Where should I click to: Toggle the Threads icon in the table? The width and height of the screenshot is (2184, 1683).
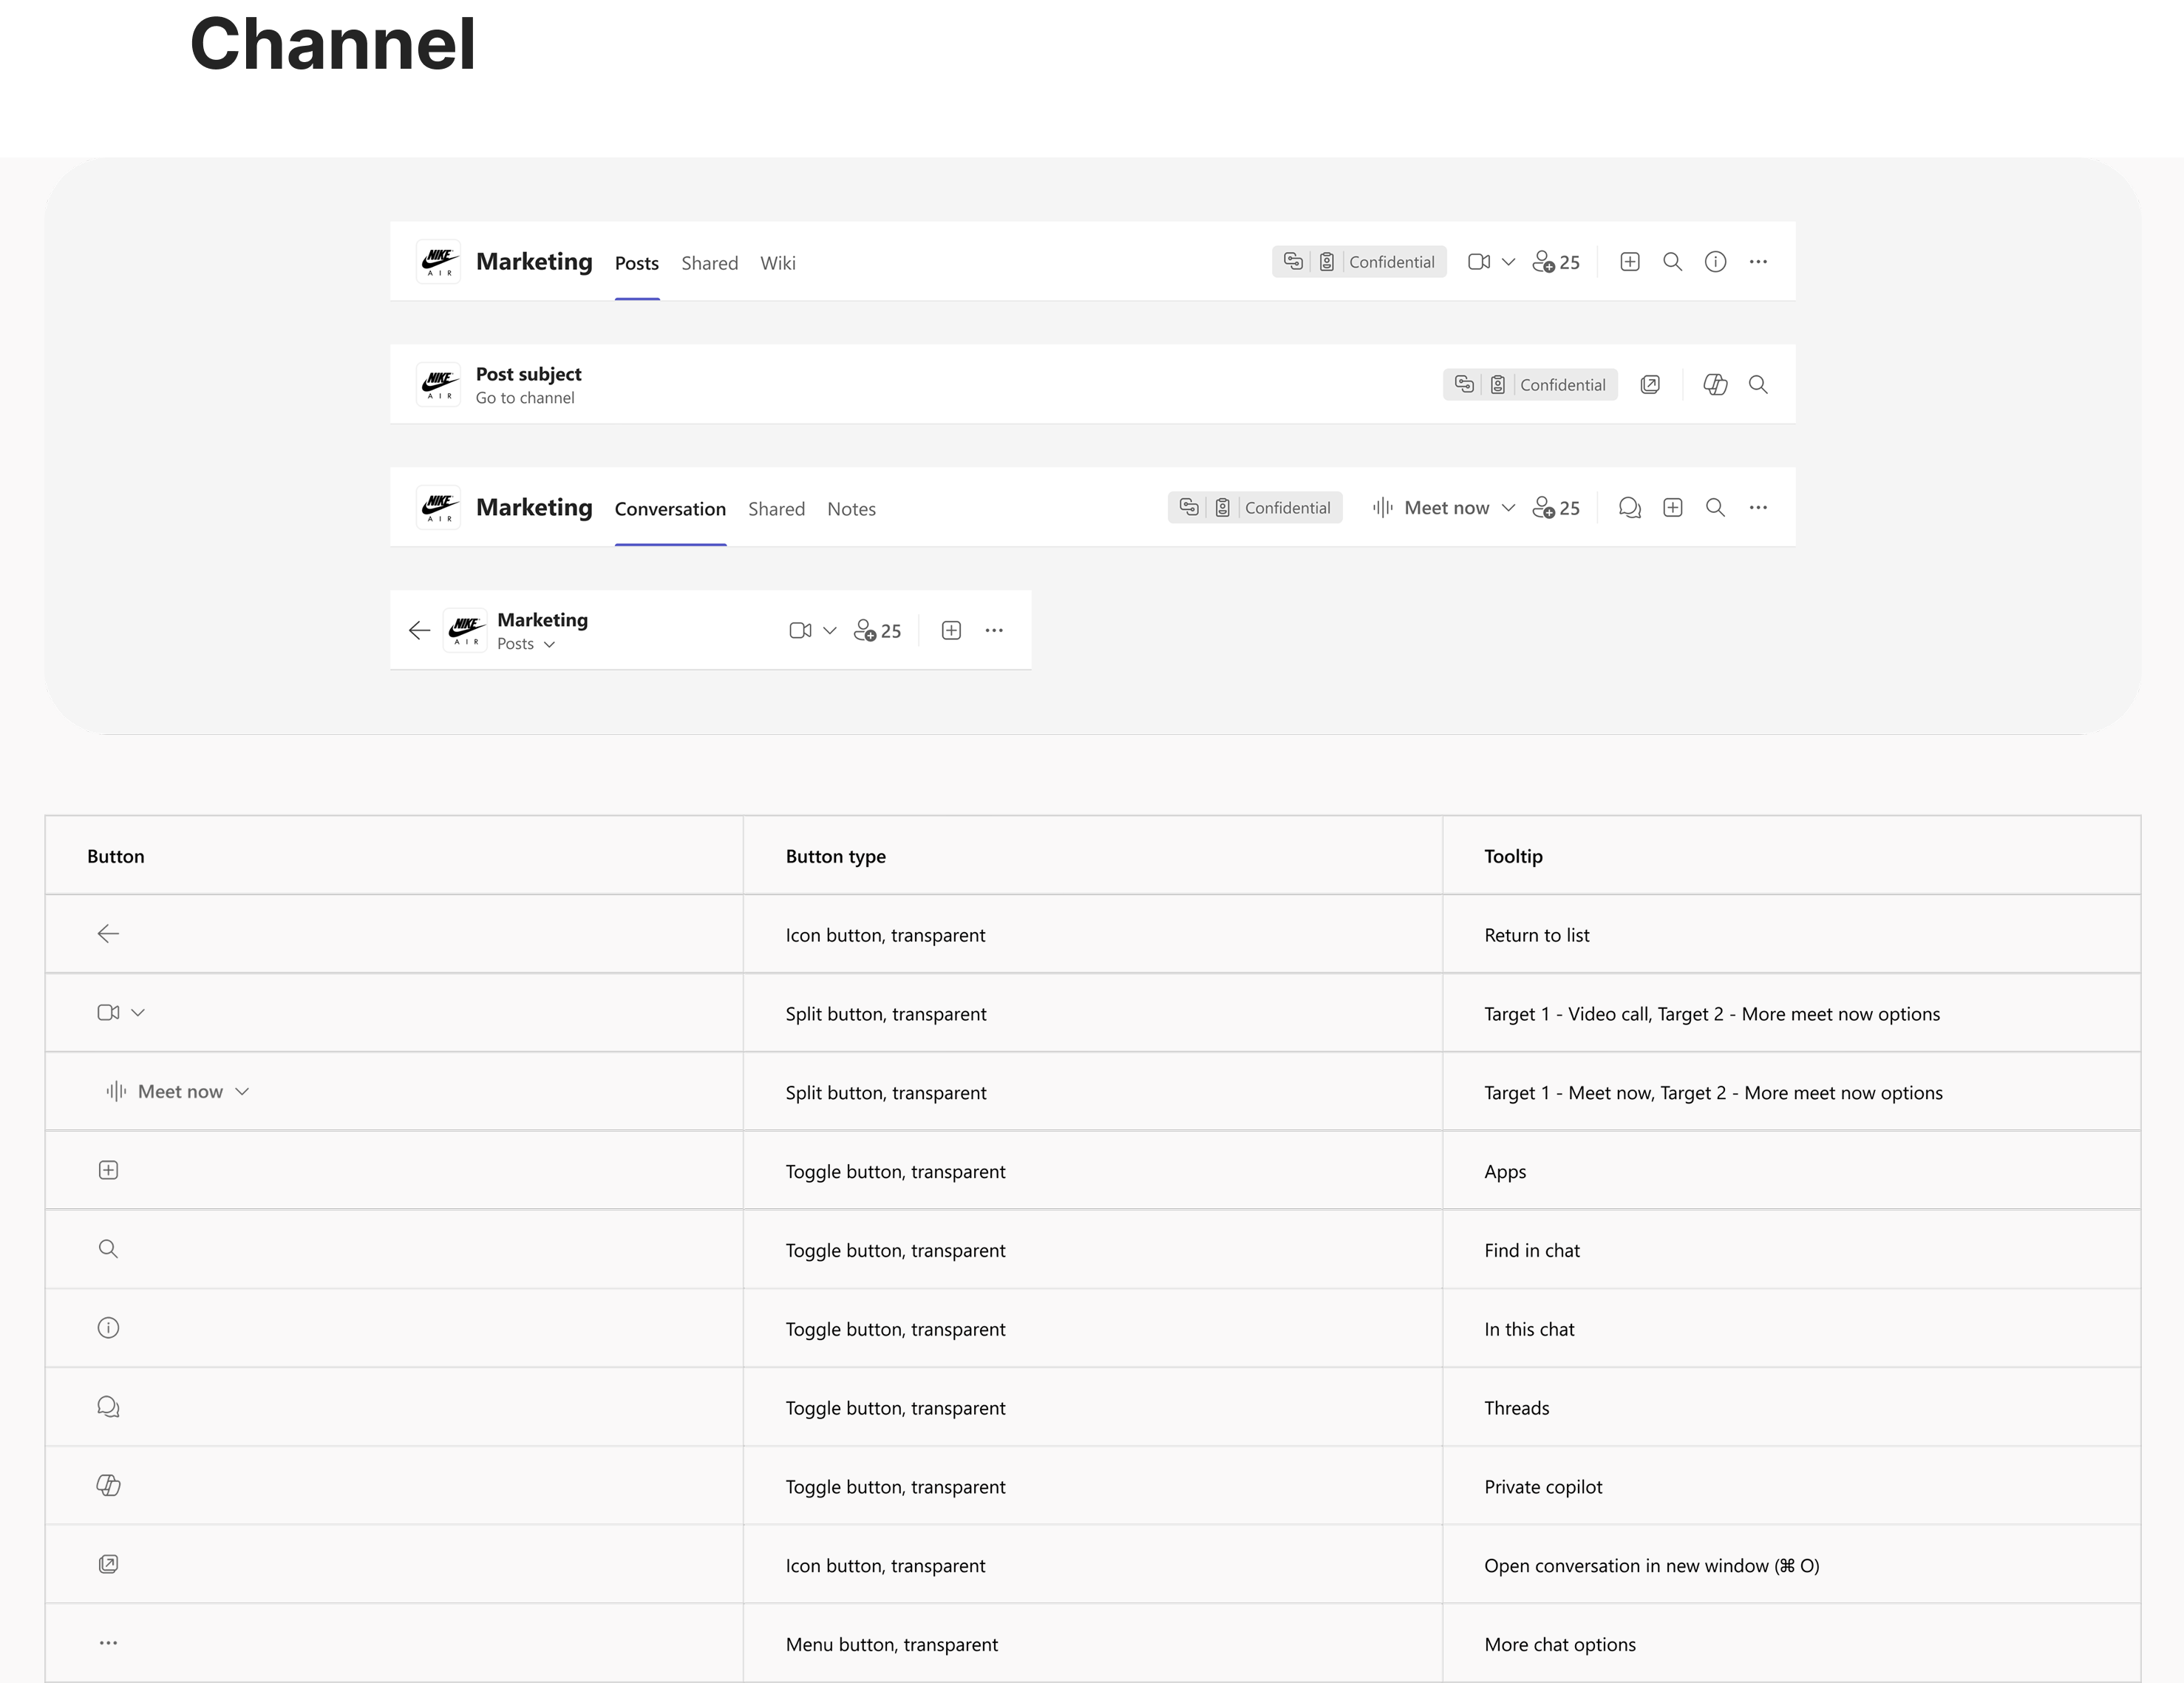(x=108, y=1407)
